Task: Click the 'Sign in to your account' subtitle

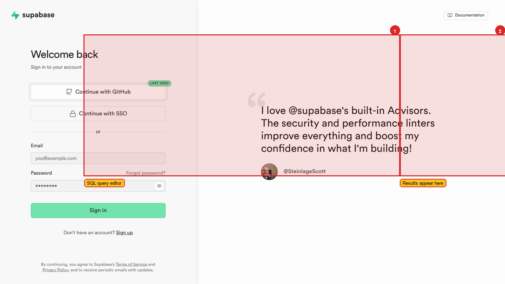Action: click(x=56, y=67)
